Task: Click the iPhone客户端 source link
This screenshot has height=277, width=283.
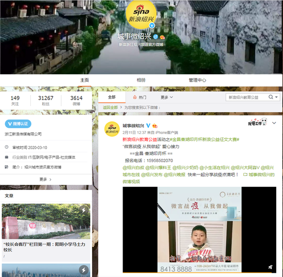Action: (x=167, y=133)
